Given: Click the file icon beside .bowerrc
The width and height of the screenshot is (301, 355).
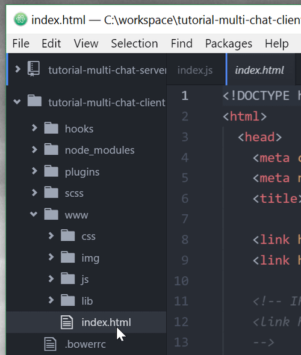Looking at the screenshot, I should click(50, 344).
